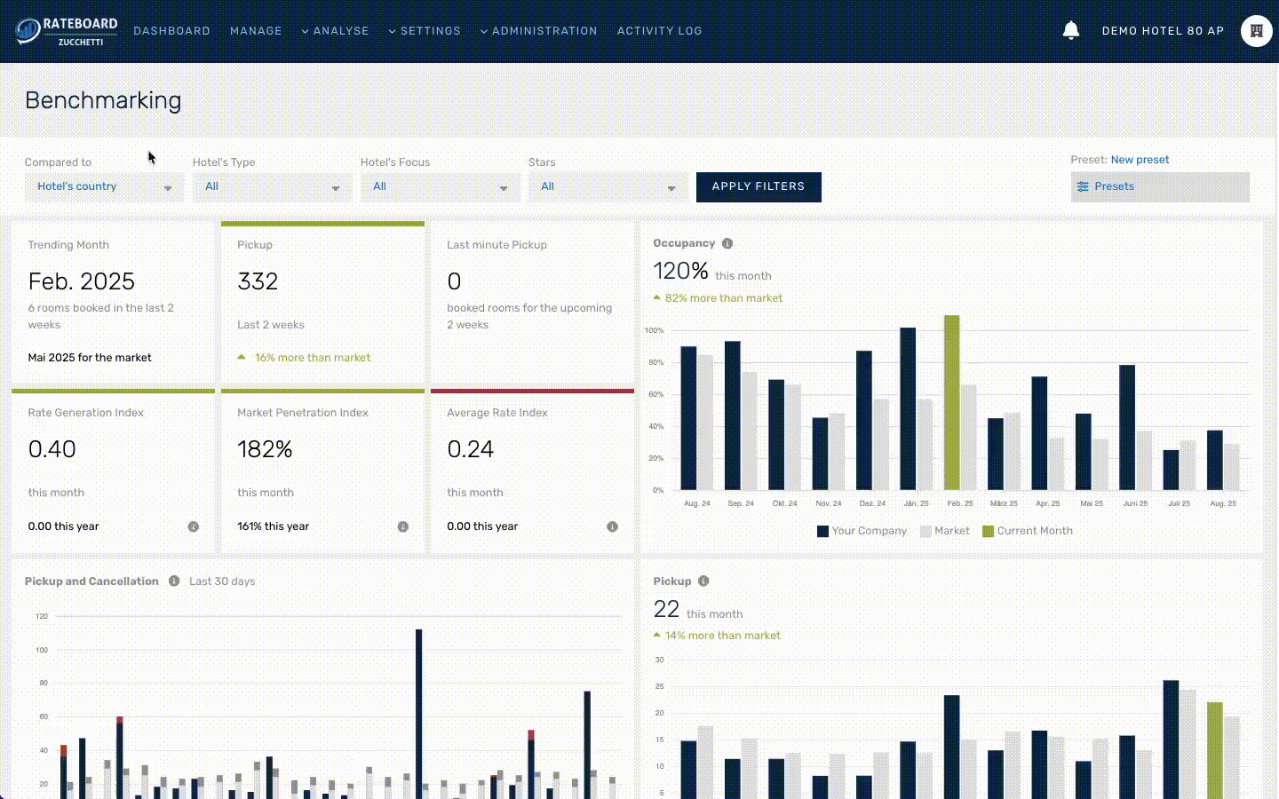Open the info icon next to Pickup chart title
Screen dimensions: 1279x799
coord(703,581)
